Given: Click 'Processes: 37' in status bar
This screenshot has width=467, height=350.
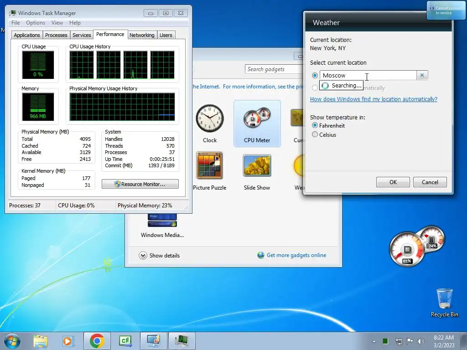Looking at the screenshot, I should coord(25,206).
